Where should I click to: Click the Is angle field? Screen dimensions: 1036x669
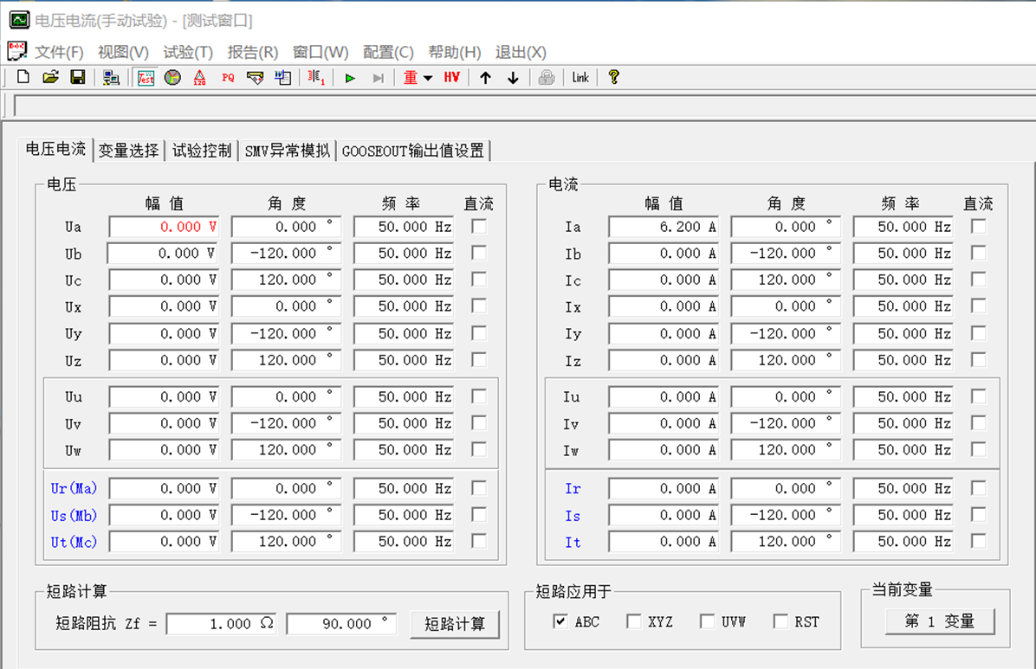(x=786, y=515)
